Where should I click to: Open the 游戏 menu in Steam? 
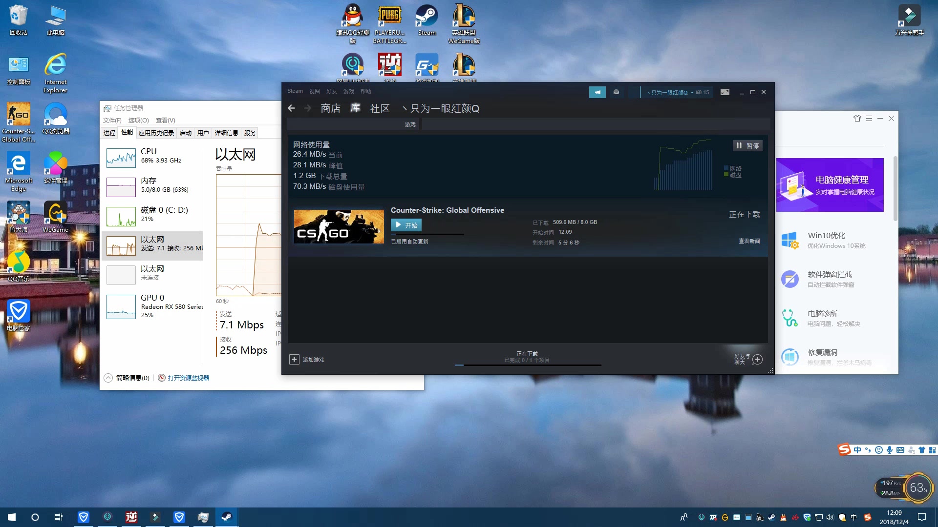click(348, 91)
